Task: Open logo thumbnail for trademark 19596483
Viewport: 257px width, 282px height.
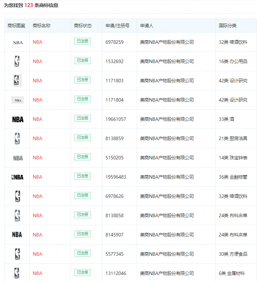Action: (17, 177)
